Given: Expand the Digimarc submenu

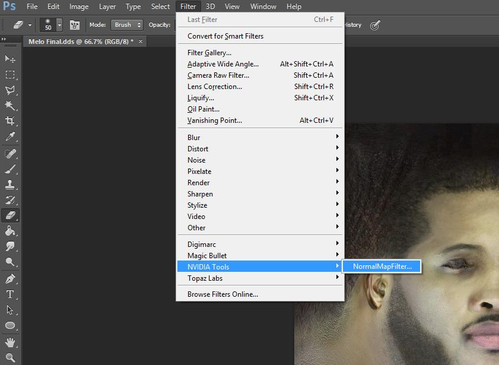Looking at the screenshot, I should (260, 244).
